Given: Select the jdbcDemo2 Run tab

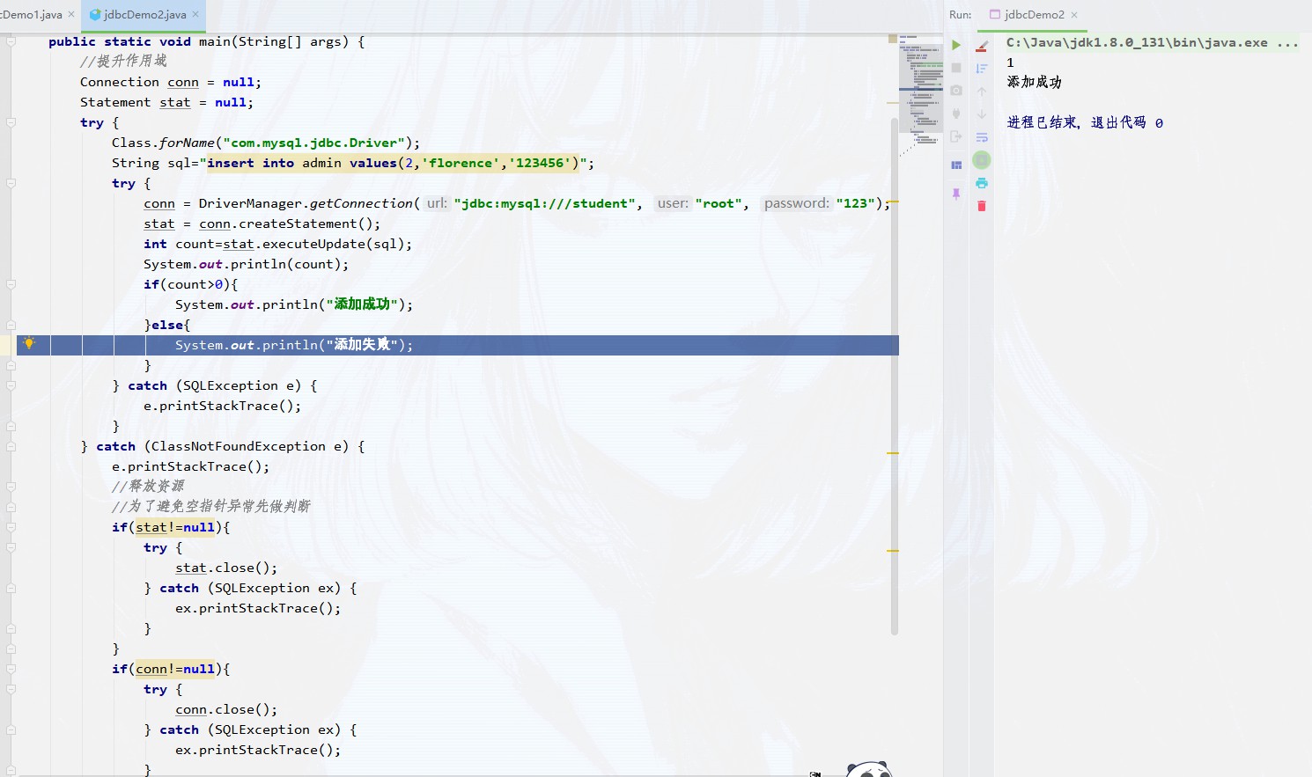Looking at the screenshot, I should click(1034, 14).
